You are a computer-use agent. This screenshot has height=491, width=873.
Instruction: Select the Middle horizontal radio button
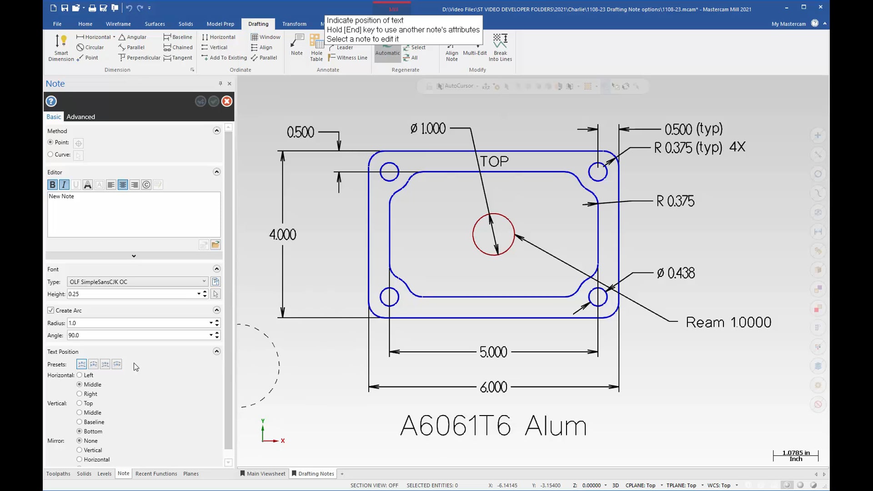click(79, 384)
